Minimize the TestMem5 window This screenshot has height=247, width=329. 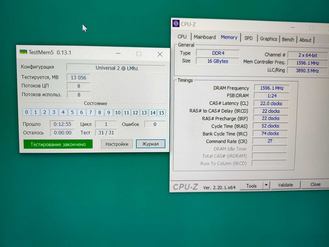pos(118,54)
